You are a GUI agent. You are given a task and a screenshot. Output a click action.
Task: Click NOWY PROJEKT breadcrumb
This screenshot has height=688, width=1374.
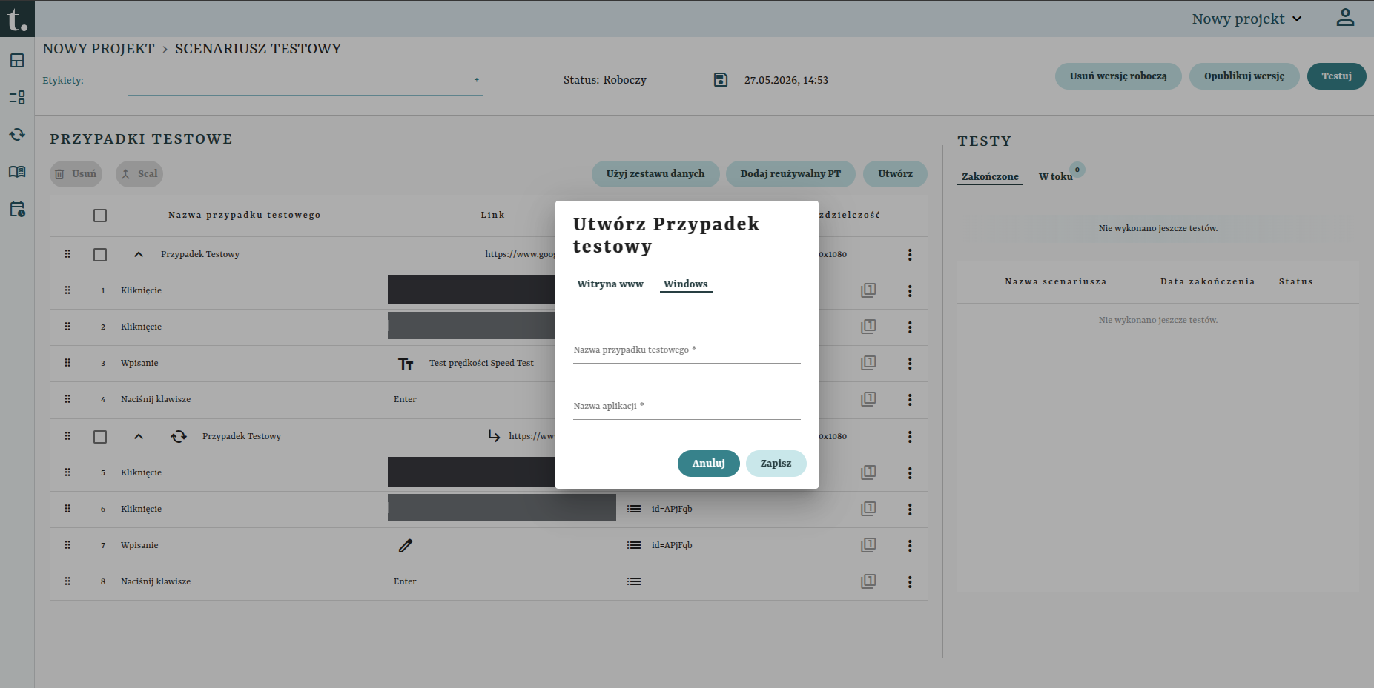point(99,49)
